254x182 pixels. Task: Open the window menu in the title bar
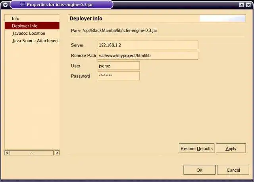[x=5, y=5]
